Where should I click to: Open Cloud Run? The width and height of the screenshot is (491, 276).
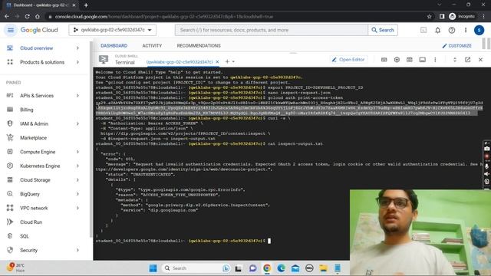(x=31, y=222)
